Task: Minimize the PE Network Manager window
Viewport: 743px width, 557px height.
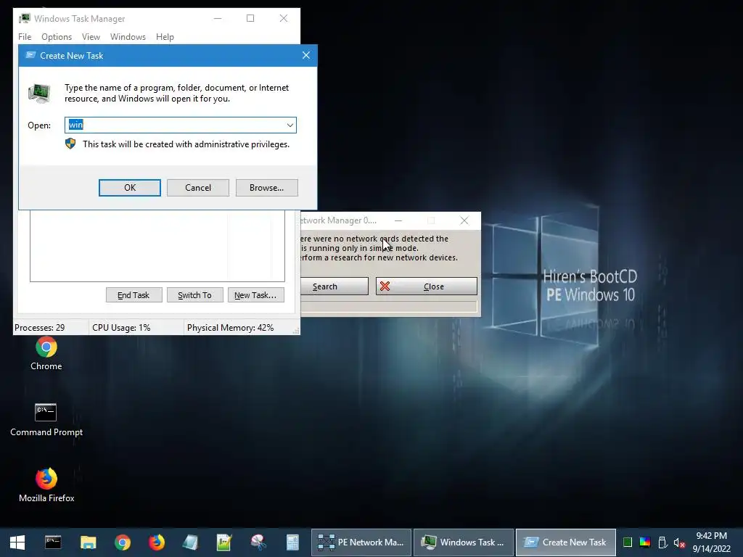Action: 398,220
